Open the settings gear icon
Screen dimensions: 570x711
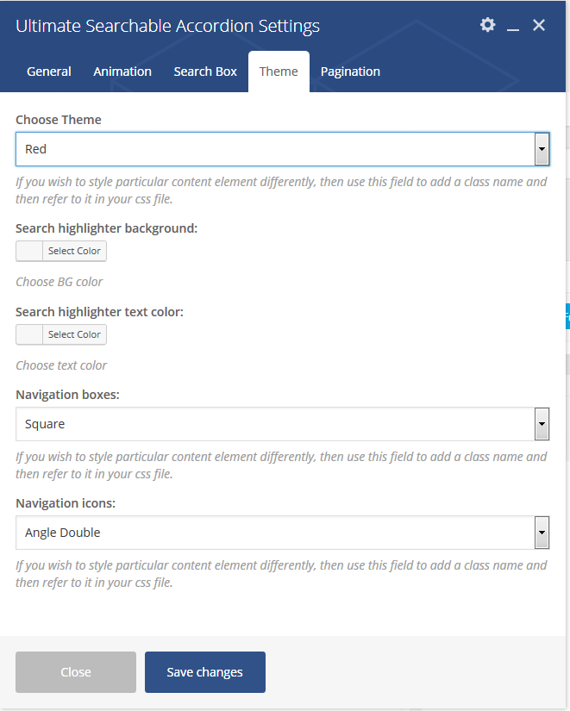[488, 25]
